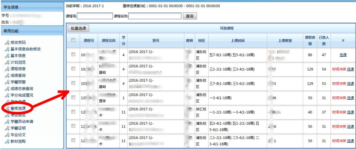Click into the 课程名称 input field

[155, 16]
